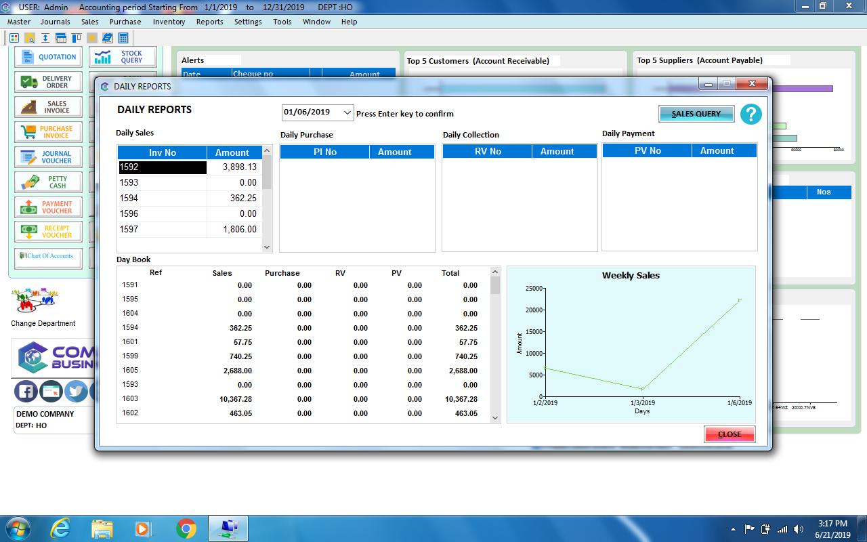Image resolution: width=867 pixels, height=542 pixels.
Task: Select the Payment Voucher icon
Action: pos(47,207)
